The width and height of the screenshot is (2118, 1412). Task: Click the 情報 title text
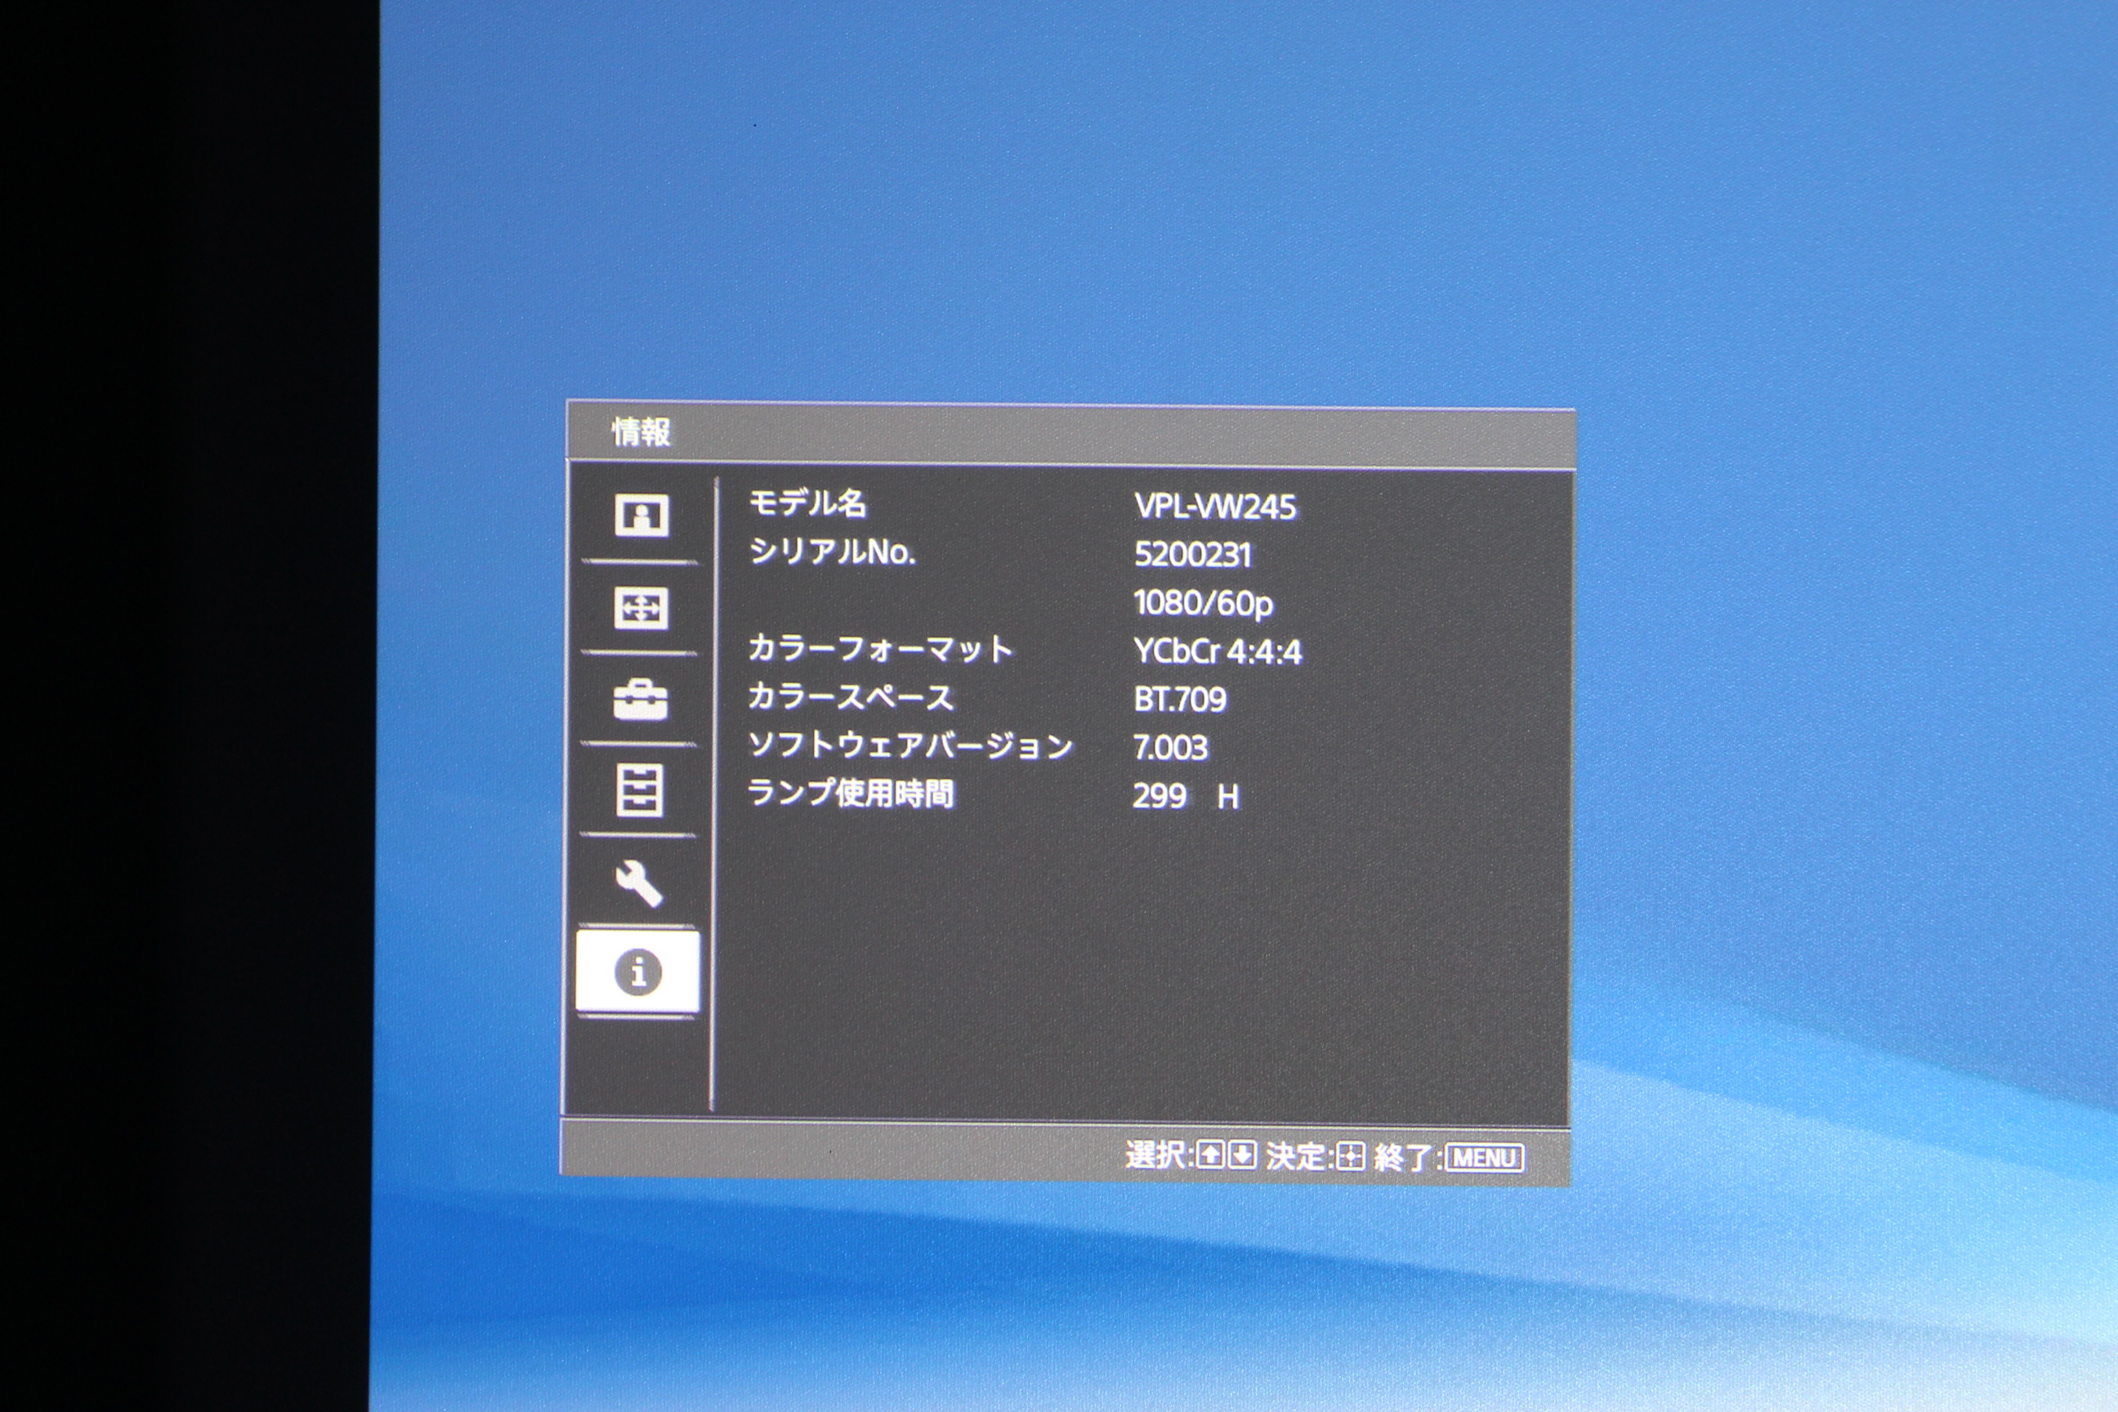[x=641, y=431]
